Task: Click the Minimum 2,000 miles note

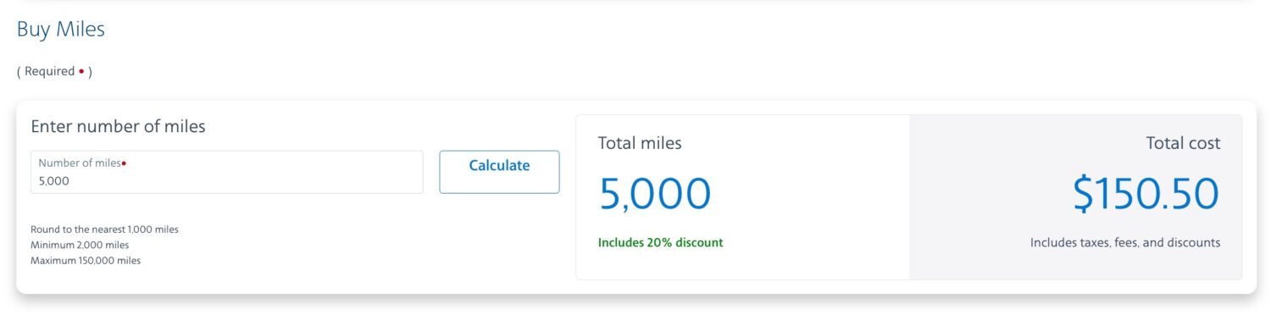Action: [x=80, y=246]
